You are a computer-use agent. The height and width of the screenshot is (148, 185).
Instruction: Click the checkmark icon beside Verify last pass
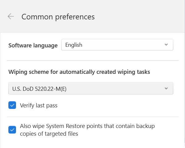click(12, 105)
